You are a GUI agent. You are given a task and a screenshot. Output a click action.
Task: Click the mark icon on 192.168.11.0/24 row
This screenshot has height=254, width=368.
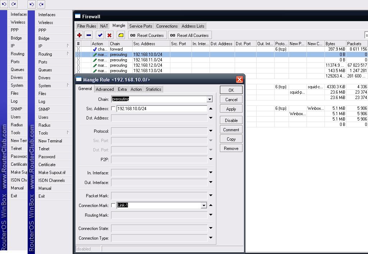click(x=95, y=60)
